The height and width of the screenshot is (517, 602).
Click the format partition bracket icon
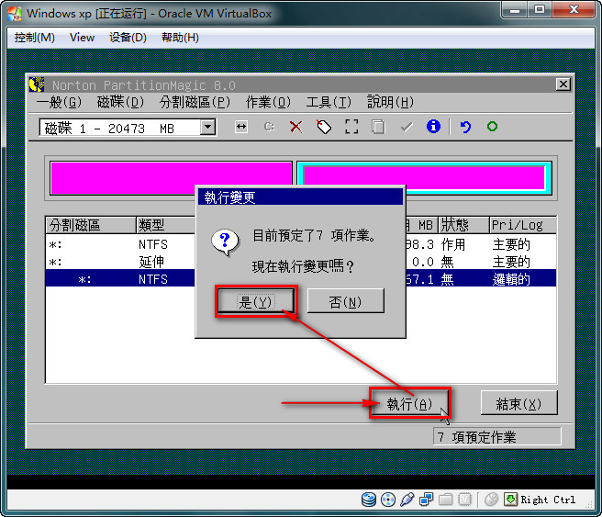(351, 127)
